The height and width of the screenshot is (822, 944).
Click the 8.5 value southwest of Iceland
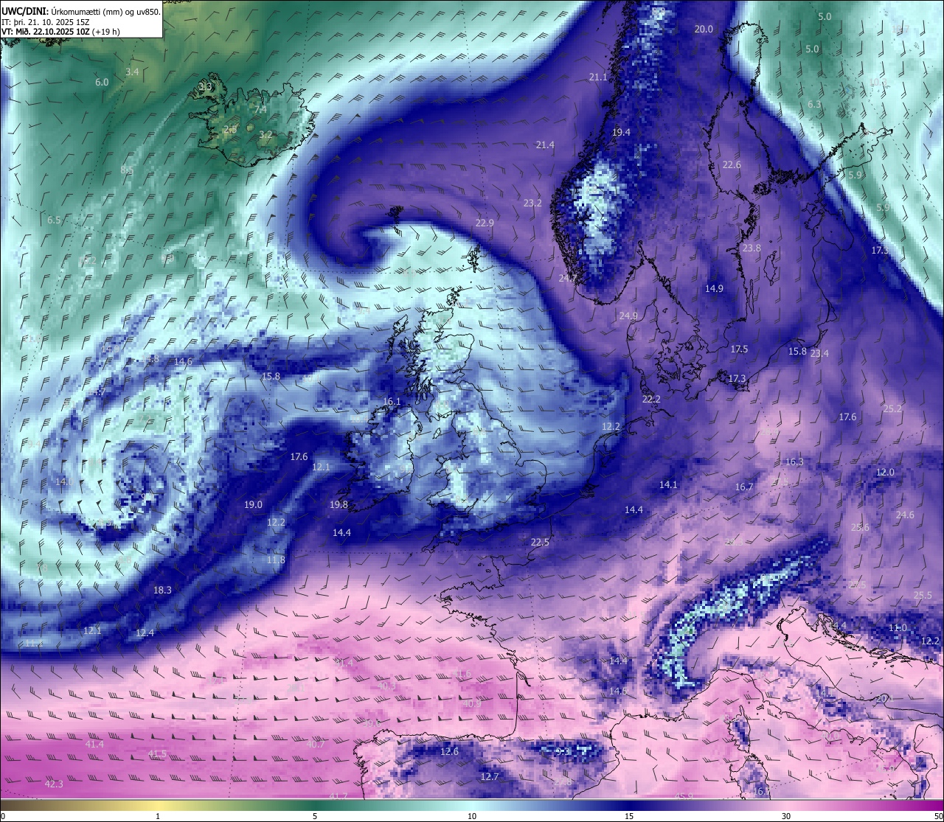127,170
